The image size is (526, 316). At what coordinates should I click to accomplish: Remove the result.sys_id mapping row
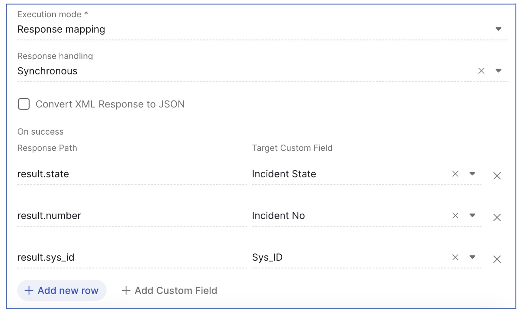[x=497, y=260]
